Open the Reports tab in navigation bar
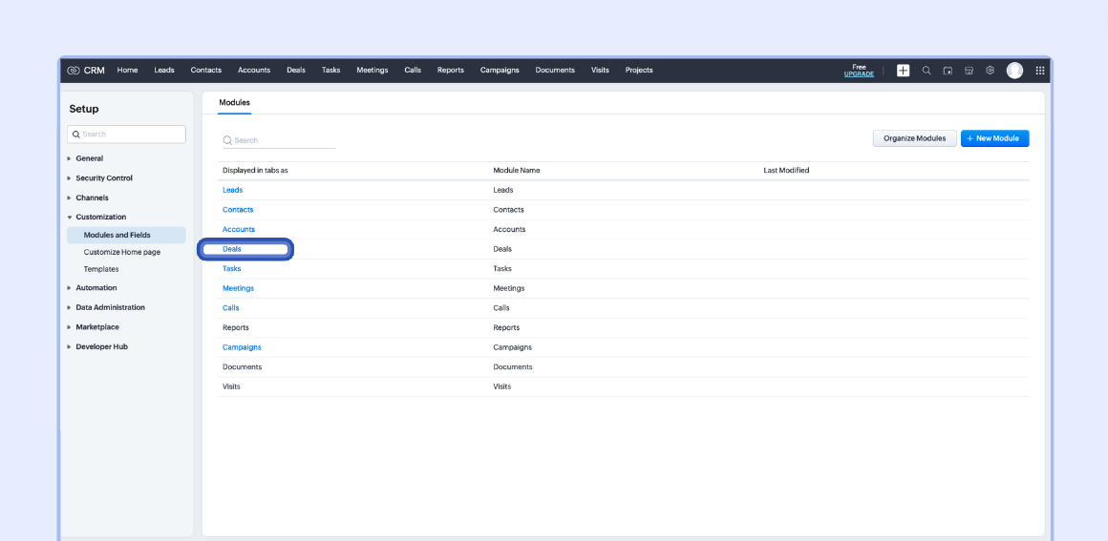 point(450,71)
